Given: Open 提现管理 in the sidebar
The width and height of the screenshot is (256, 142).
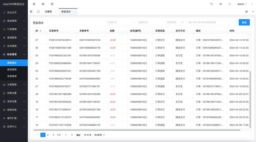Looking at the screenshot, I should 12,70.
